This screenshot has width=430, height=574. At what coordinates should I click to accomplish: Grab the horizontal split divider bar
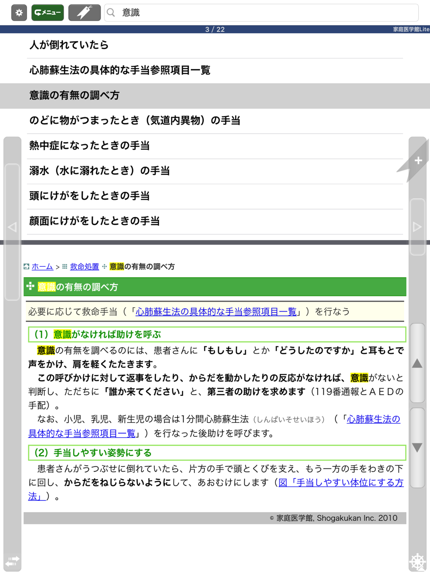click(215, 243)
